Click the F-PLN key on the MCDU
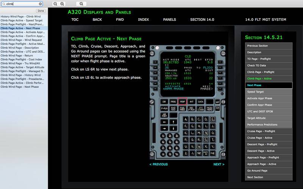The width and height of the screenshot is (303, 189). tap(164, 108)
